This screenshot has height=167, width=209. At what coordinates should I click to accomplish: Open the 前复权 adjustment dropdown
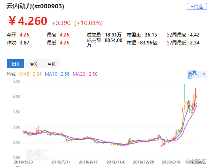pos(197,75)
